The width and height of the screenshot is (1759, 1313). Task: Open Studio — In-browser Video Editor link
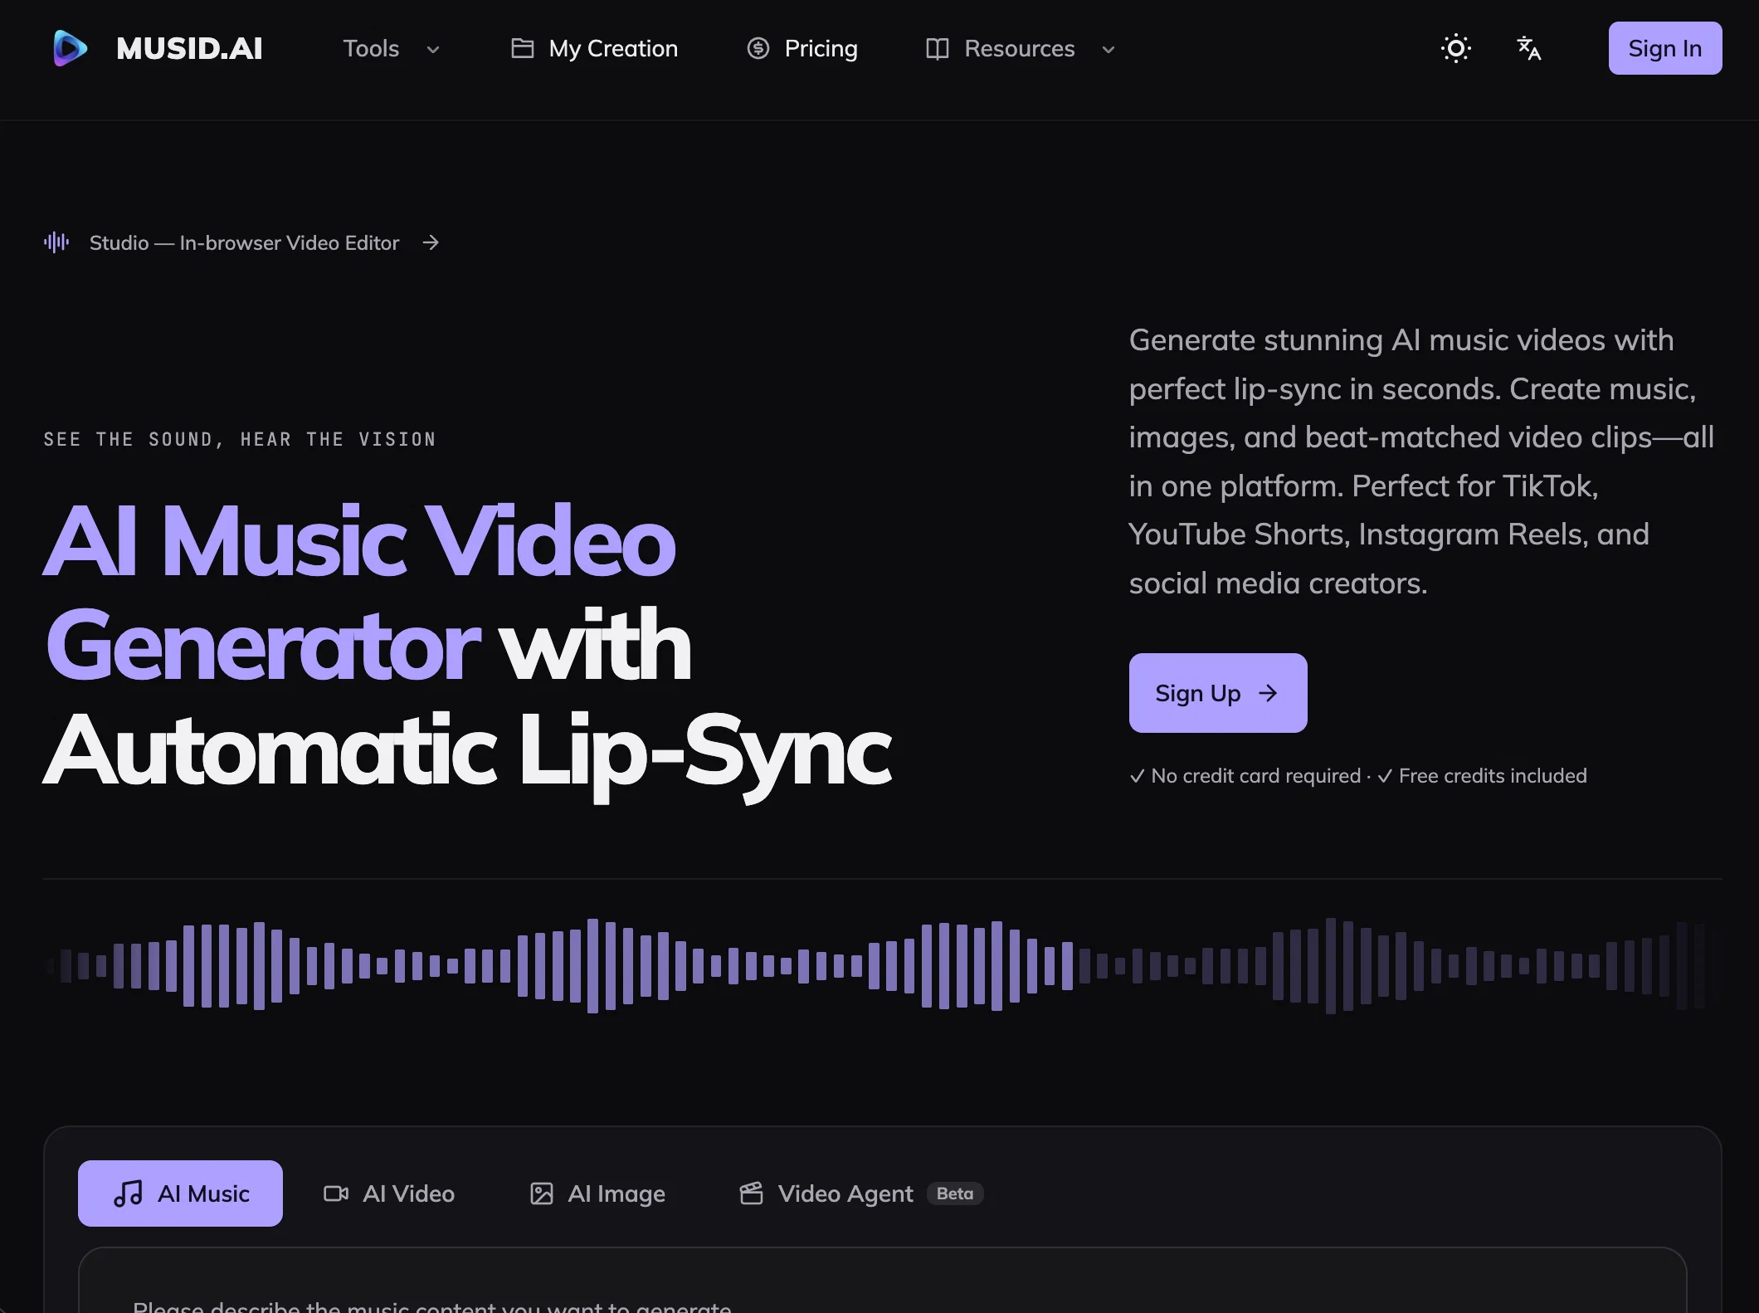pyautogui.click(x=241, y=242)
